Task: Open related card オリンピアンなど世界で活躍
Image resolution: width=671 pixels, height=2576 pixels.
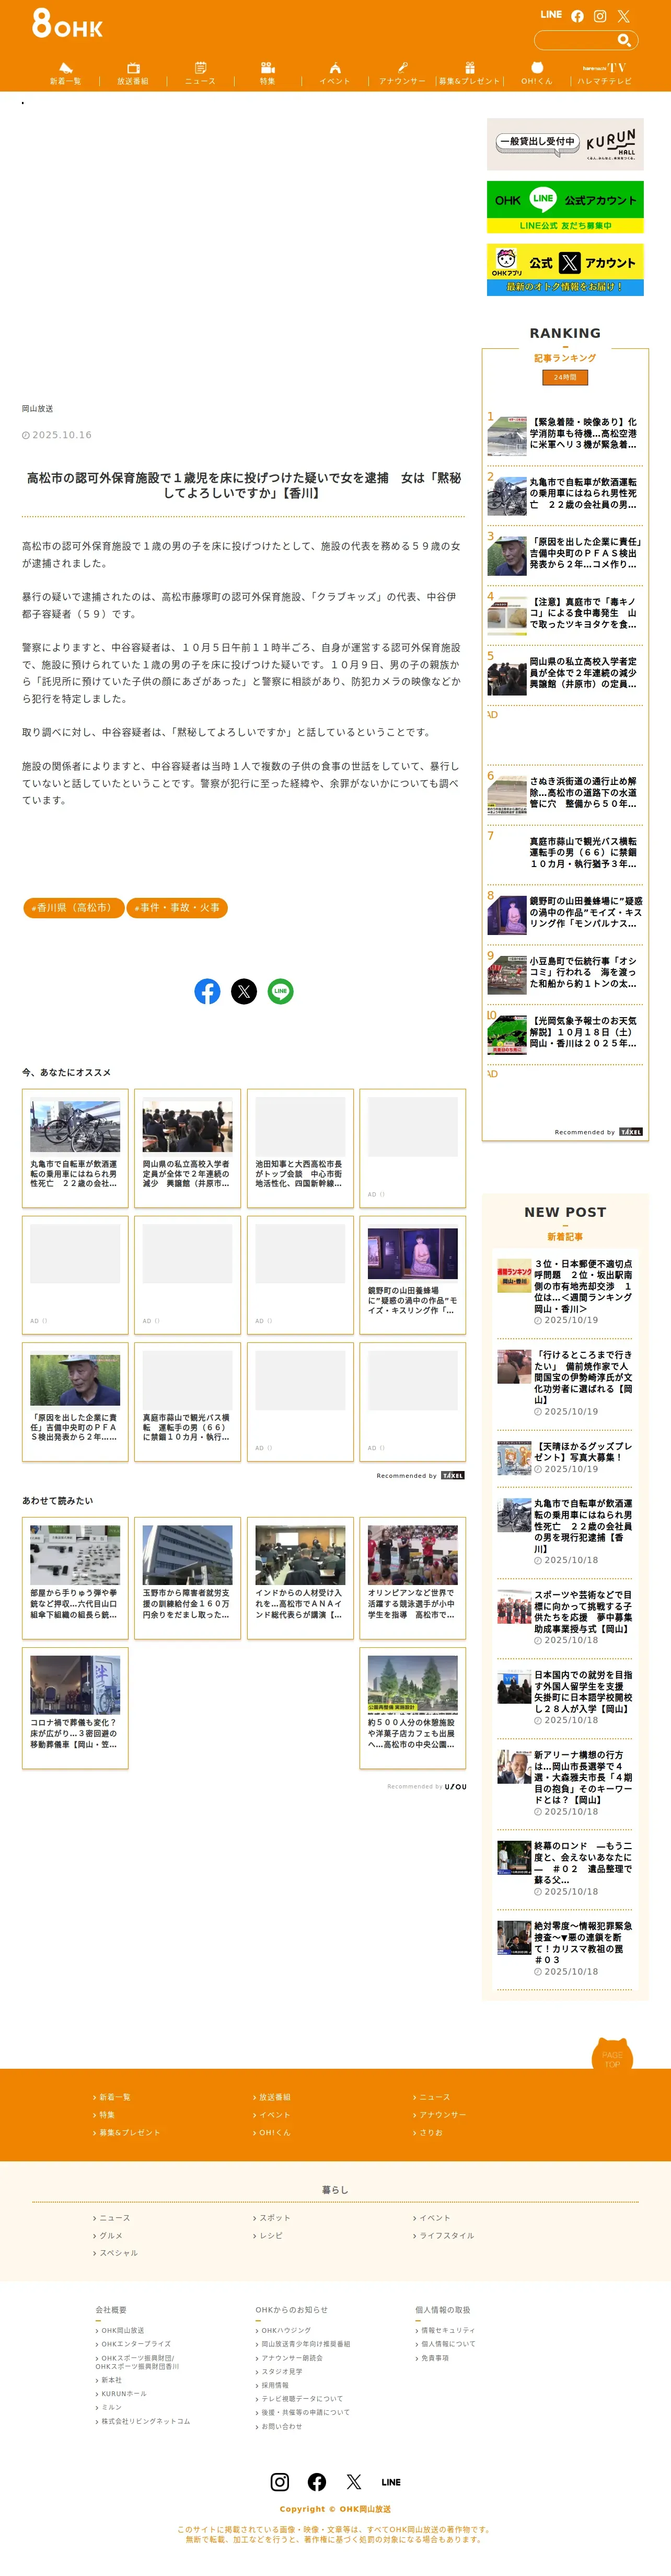Action: [x=412, y=1577]
